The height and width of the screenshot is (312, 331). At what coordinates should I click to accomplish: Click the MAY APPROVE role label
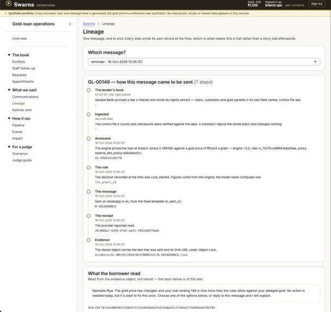[x=295, y=5]
